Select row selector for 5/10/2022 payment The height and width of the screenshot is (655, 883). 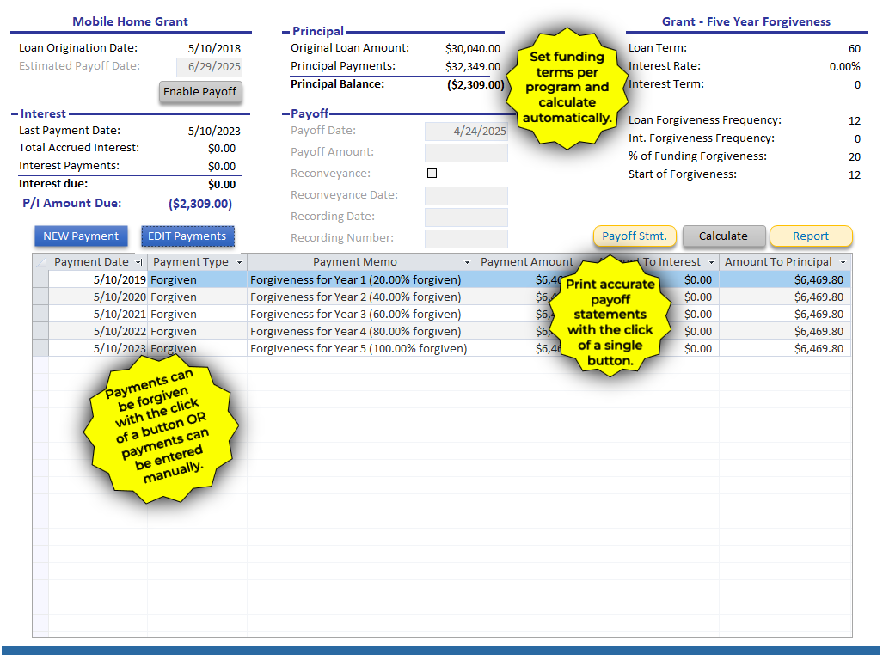40,331
